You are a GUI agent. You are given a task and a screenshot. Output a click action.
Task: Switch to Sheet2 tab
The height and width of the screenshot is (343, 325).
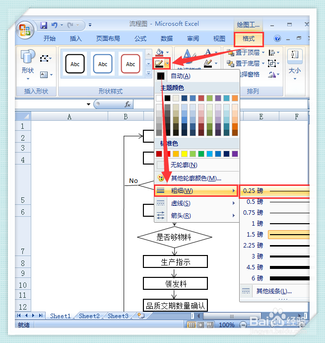coord(89,316)
